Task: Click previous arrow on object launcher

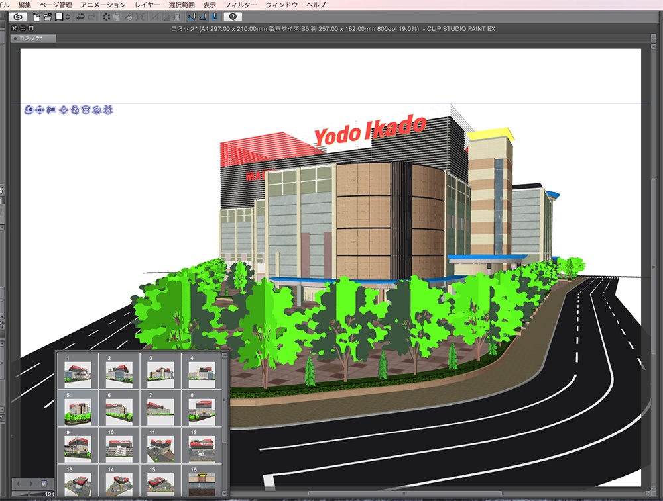Action: pyautogui.click(x=19, y=484)
